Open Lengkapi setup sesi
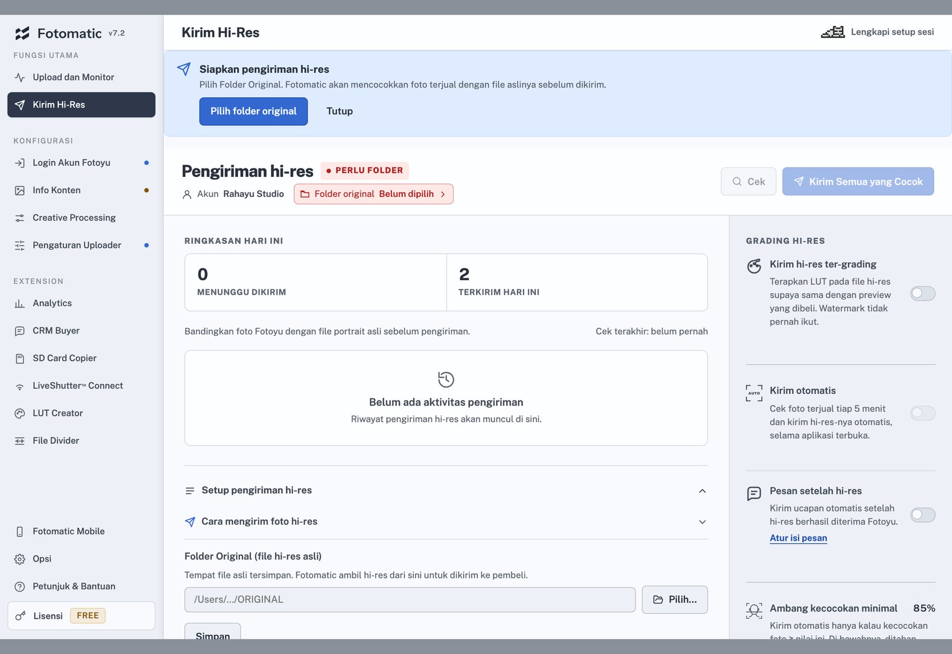The image size is (952, 654). pos(878,32)
